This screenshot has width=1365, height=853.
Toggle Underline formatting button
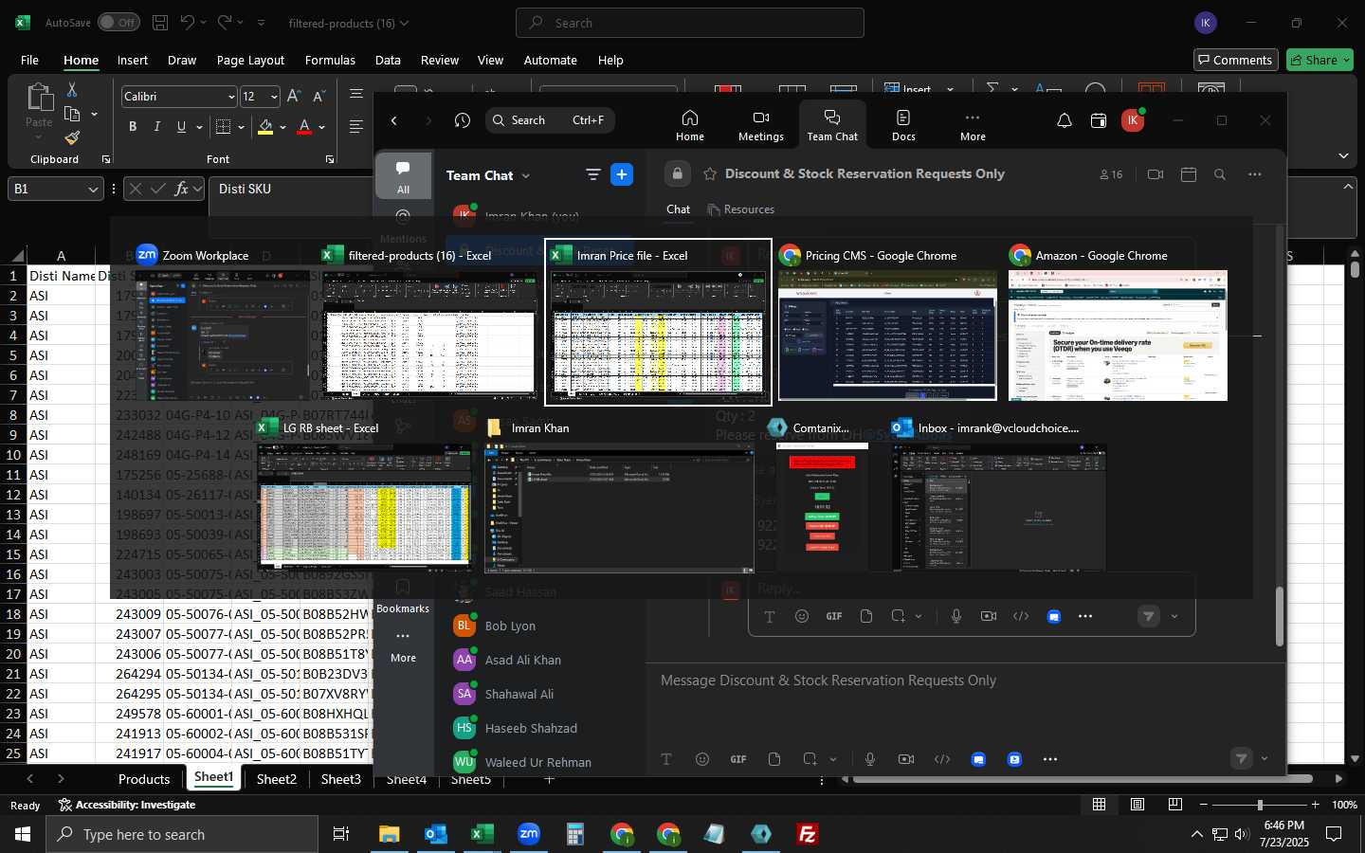point(181,126)
